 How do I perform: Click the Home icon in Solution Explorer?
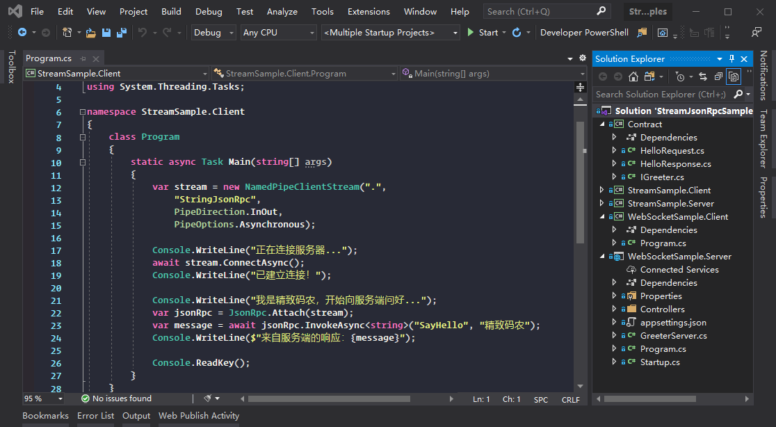(633, 77)
